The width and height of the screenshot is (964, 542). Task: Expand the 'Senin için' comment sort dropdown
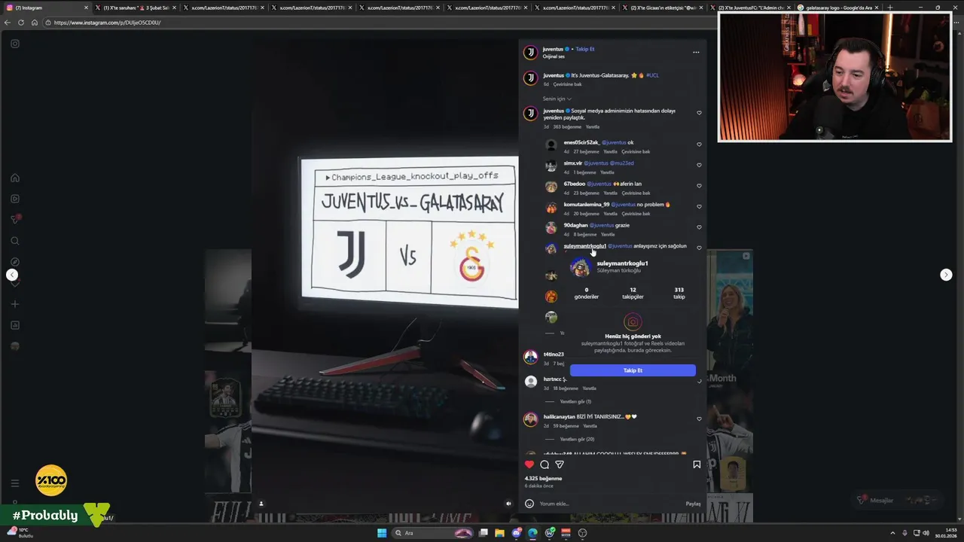pos(557,99)
